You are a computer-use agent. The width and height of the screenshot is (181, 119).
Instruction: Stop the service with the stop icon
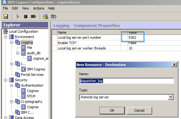point(26,17)
